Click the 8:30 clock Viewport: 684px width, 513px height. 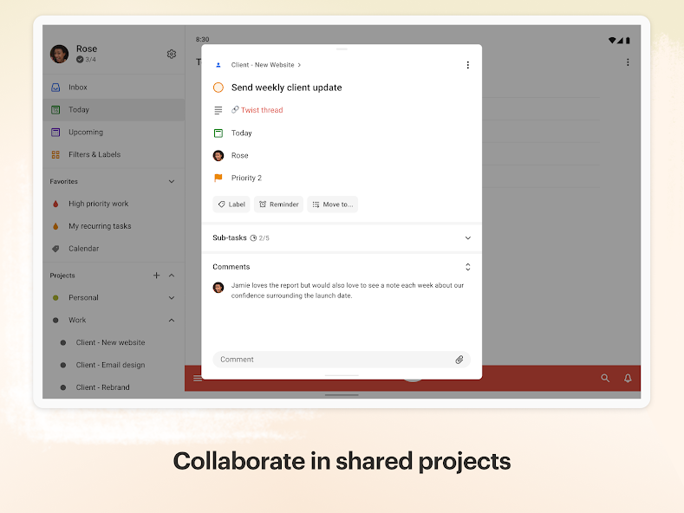click(x=202, y=39)
